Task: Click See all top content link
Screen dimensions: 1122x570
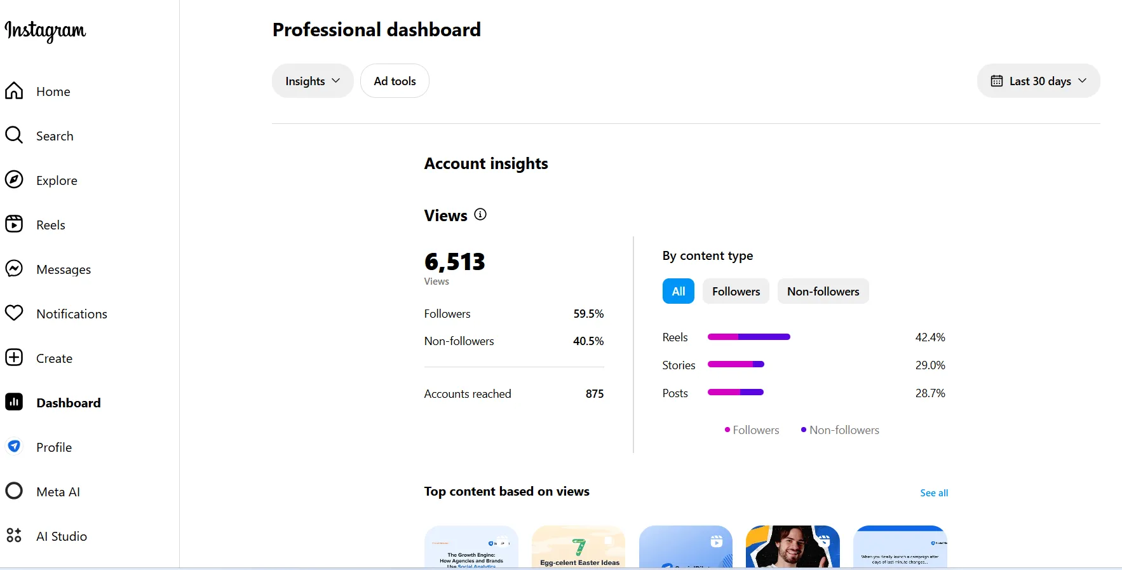Action: point(934,492)
